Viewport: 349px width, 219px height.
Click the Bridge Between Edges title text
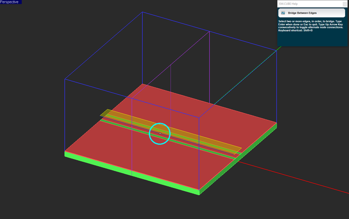coord(302,13)
